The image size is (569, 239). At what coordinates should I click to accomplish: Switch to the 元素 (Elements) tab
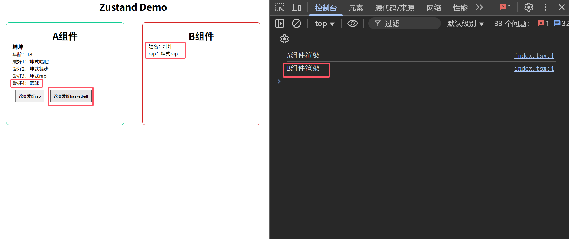point(356,8)
